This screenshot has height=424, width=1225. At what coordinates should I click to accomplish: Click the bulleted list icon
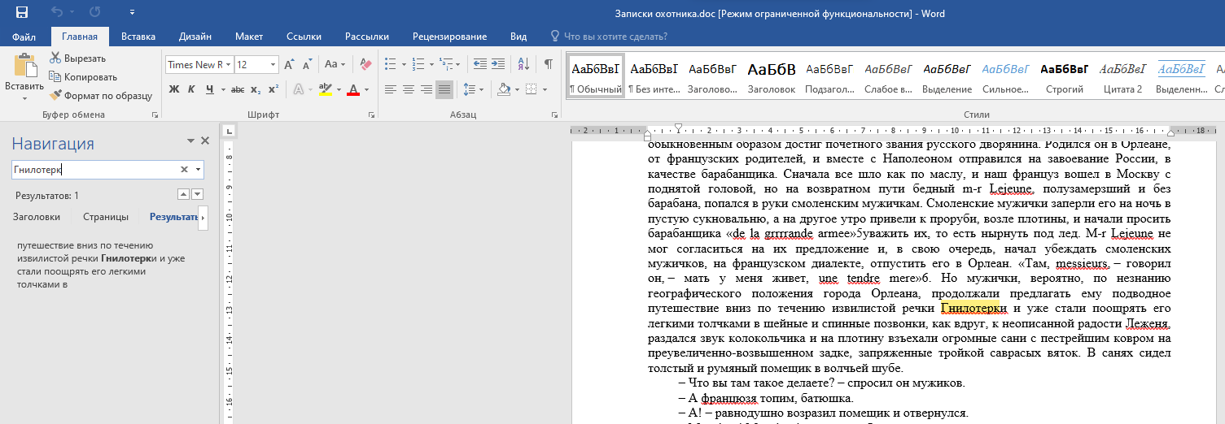point(390,64)
